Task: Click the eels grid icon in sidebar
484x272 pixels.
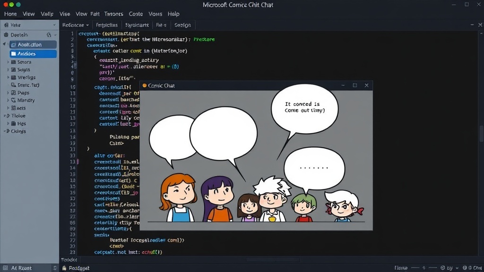Action: (x=13, y=108)
